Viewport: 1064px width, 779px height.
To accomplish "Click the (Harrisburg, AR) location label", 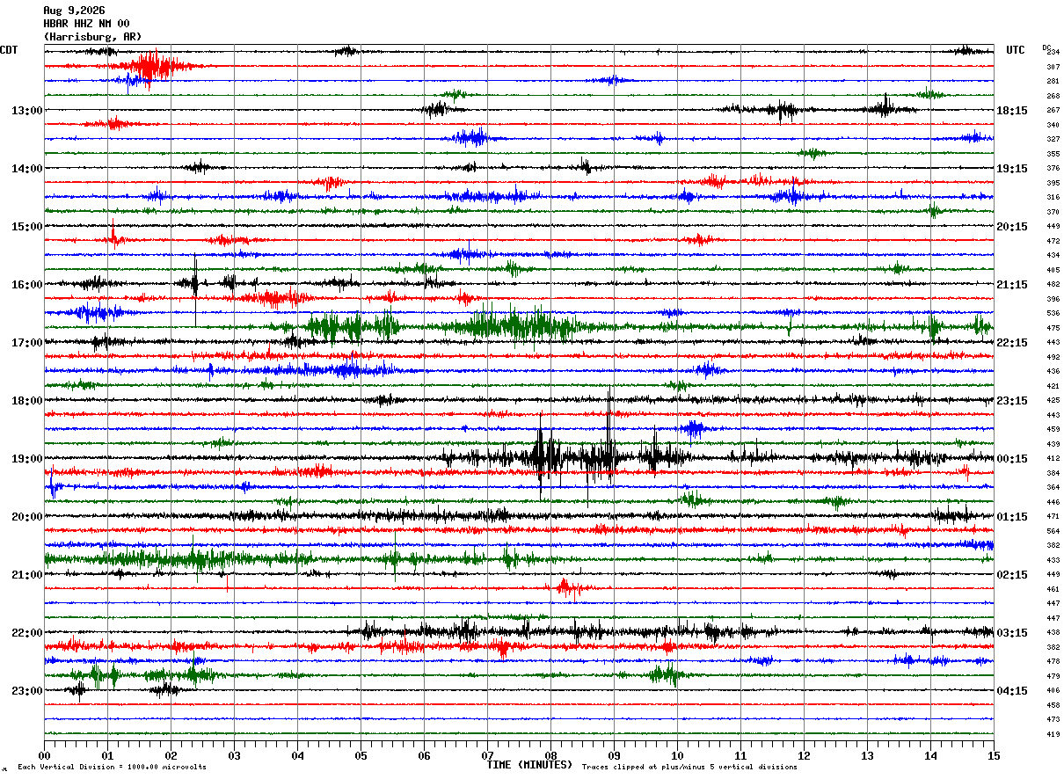I will (x=92, y=37).
